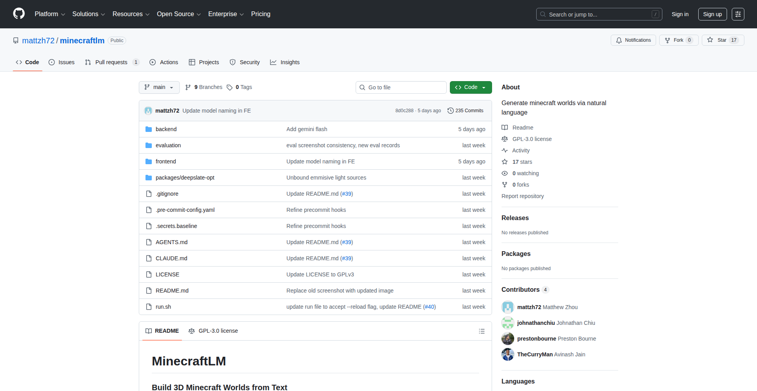The image size is (757, 391).
Task: Click the Sign up button
Action: 712,14
